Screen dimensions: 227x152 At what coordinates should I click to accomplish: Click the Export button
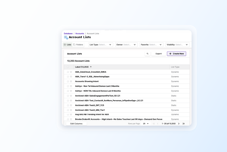click(158, 53)
